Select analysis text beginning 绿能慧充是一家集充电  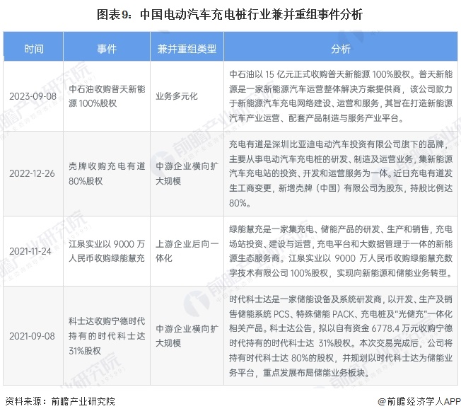tap(341, 251)
